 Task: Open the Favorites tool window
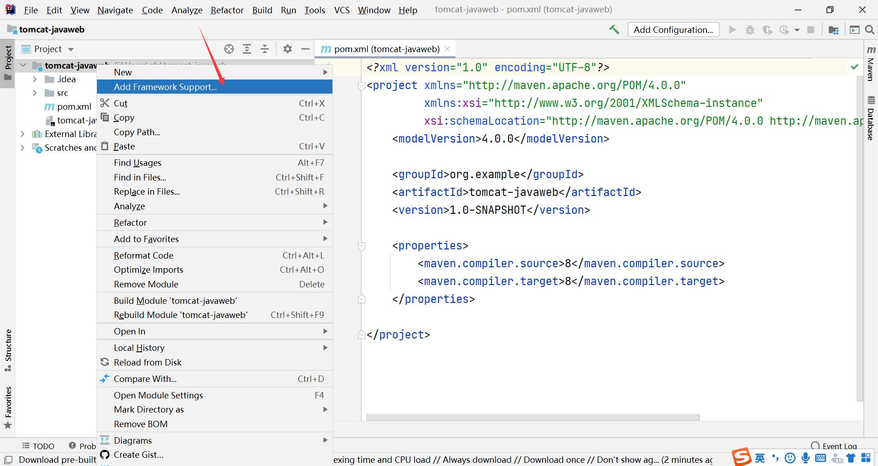[x=8, y=408]
